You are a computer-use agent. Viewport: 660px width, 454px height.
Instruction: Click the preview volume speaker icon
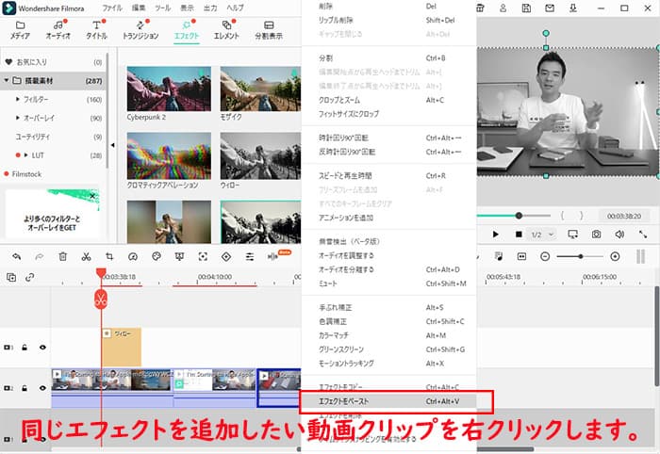[621, 234]
